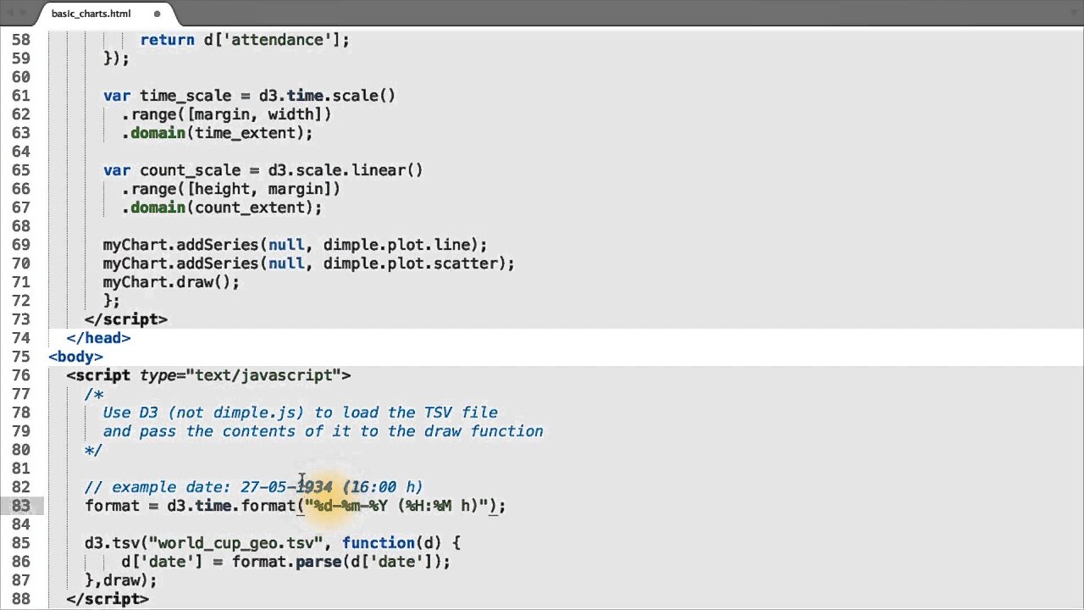Click 'd3.time.scale()' on line 61

327,96
